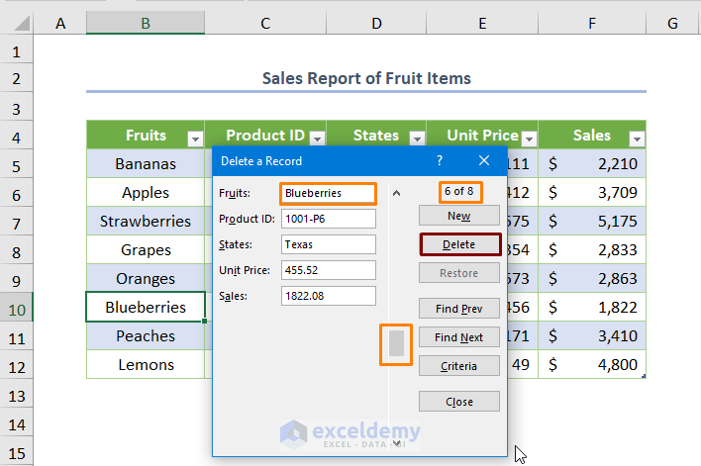Open the Fruits column filter dropdown
This screenshot has height=466, width=701.
[195, 140]
